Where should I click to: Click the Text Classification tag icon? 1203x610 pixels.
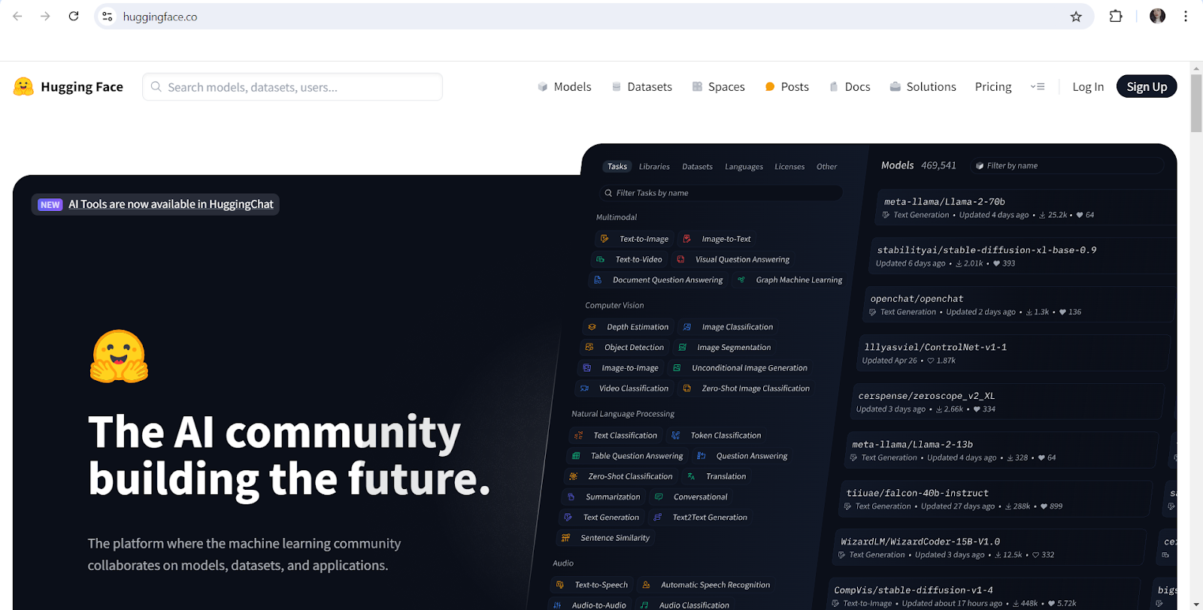578,436
